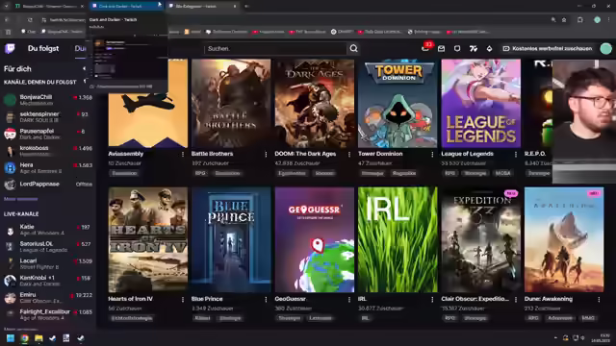Click the search magnifier button
Screen dimensions: 616x346
click(x=353, y=49)
